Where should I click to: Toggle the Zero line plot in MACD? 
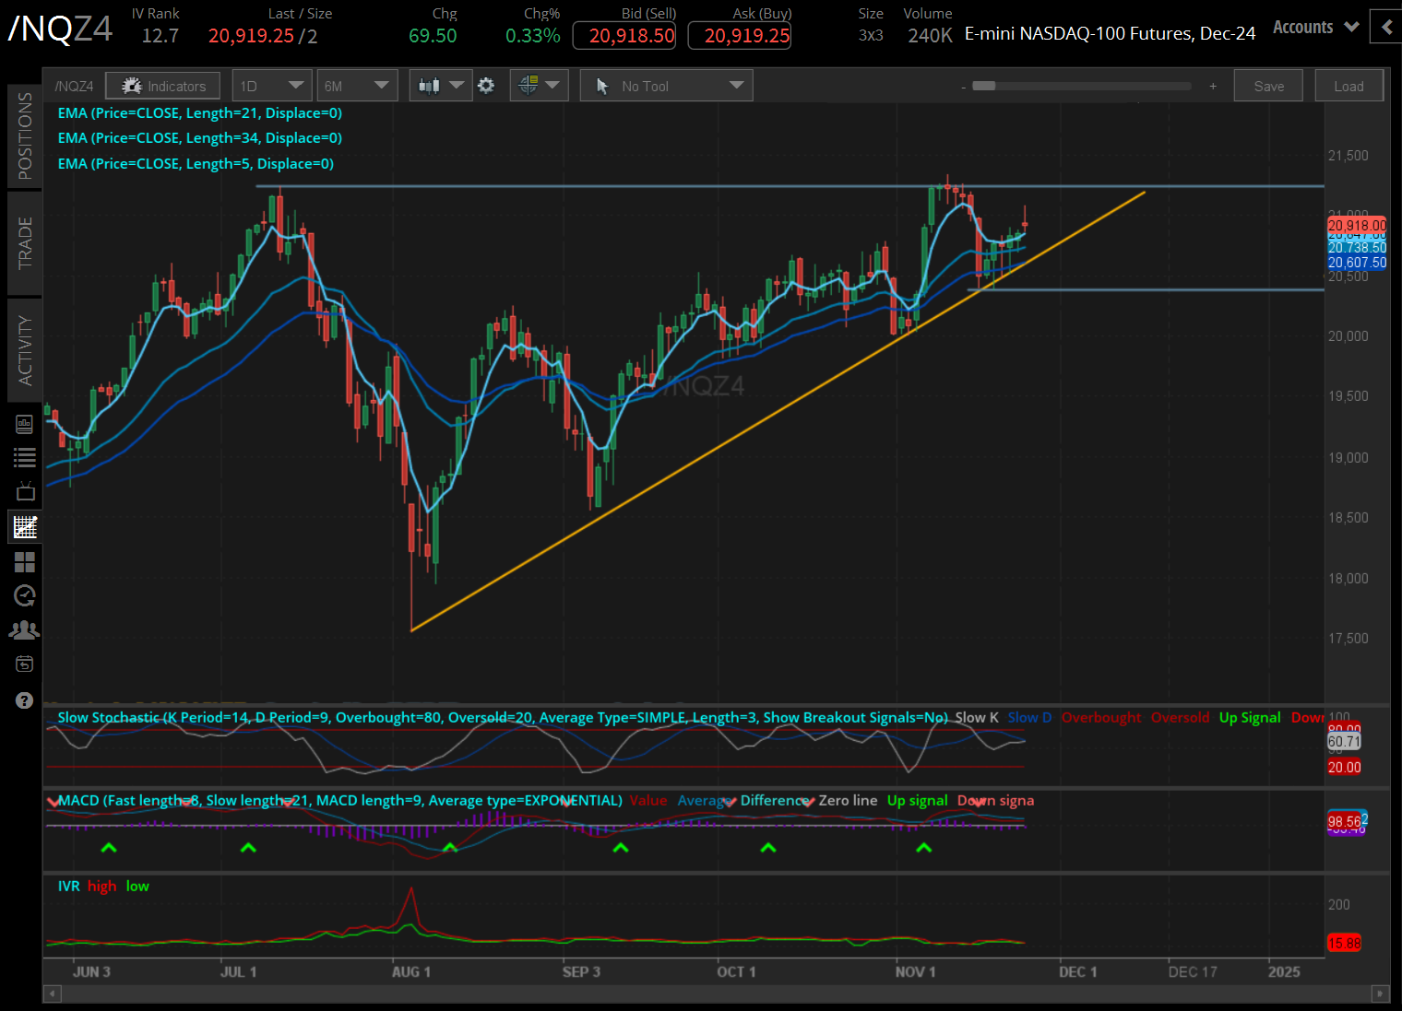click(847, 800)
